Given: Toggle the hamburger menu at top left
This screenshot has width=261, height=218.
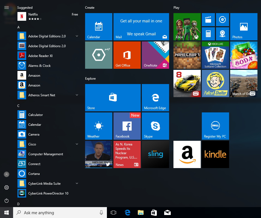Looking at the screenshot, I should pyautogui.click(x=7, y=8).
